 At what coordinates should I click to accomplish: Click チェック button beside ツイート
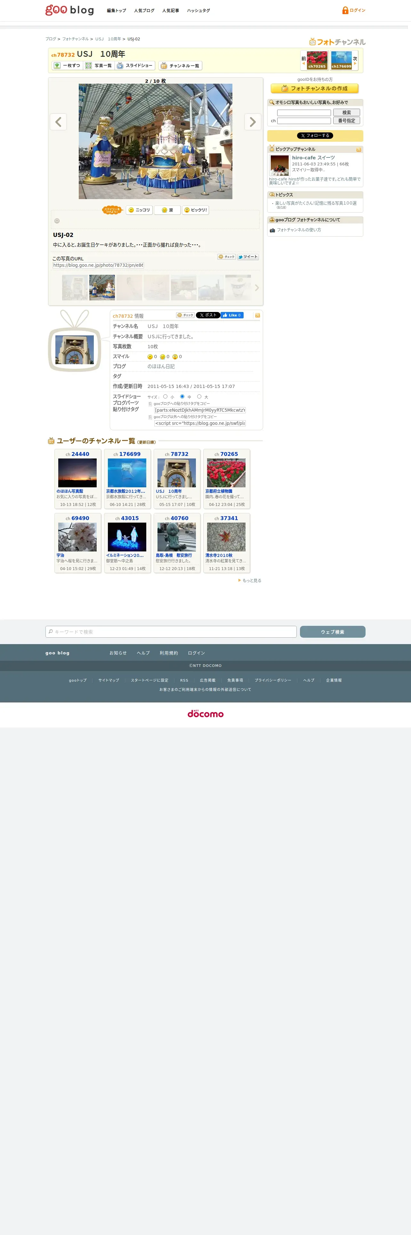[226, 257]
